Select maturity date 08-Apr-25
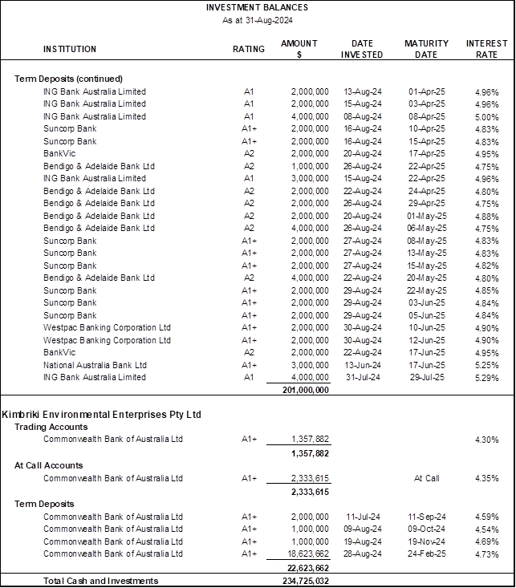 [427, 116]
